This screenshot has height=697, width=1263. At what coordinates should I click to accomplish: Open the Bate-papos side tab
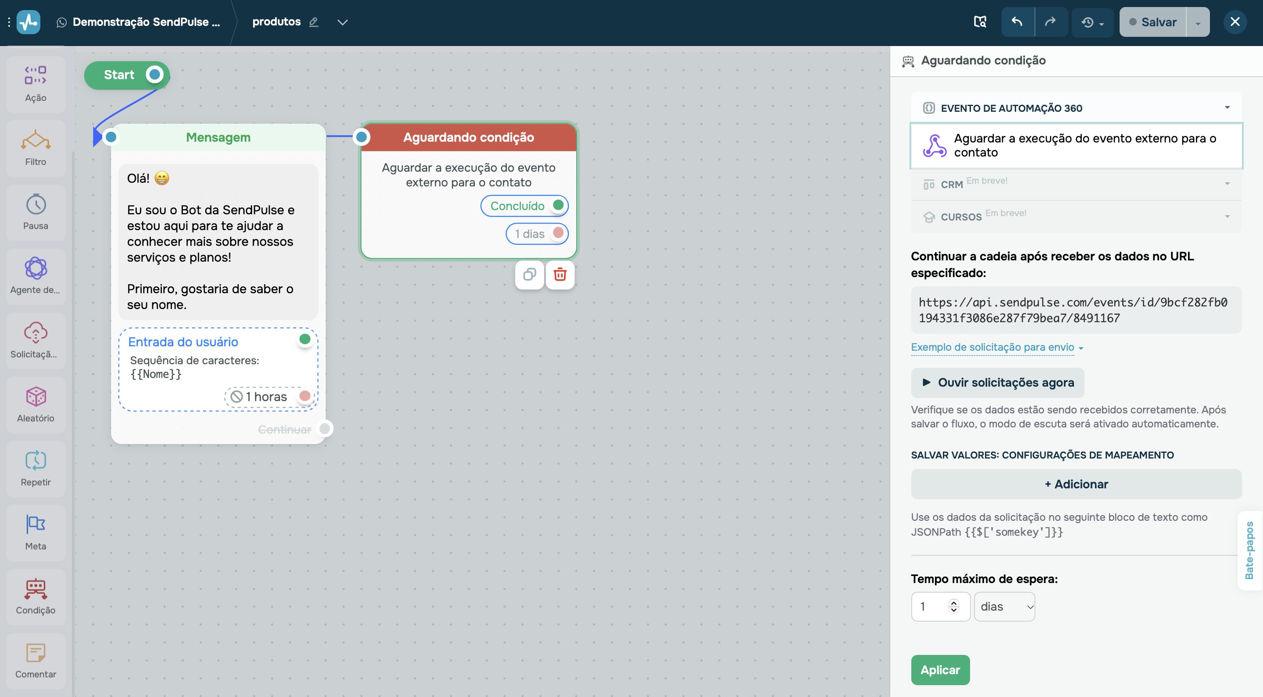pos(1250,550)
